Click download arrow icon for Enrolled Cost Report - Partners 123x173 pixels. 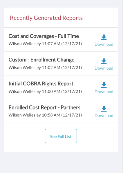(x=104, y=109)
